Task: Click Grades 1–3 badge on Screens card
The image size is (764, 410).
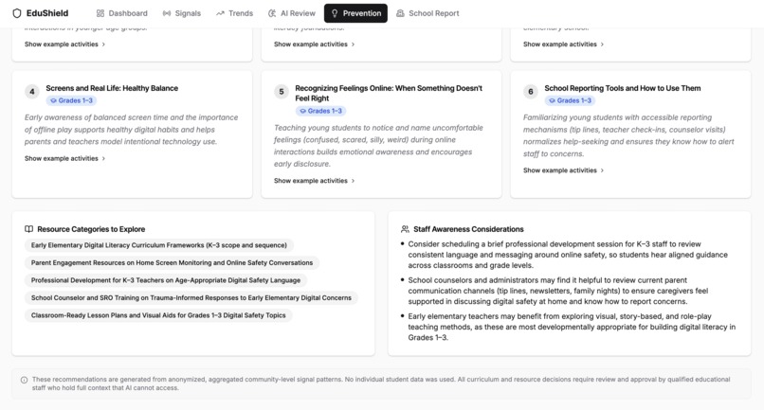Action: tap(72, 100)
